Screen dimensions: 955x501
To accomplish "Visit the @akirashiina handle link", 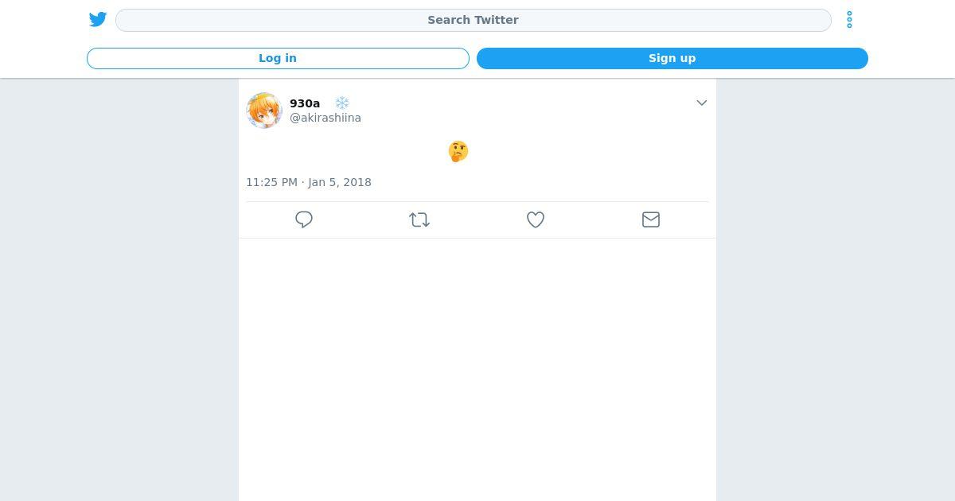I will pos(325,118).
